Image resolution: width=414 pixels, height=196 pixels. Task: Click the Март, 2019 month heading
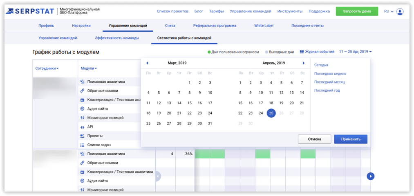point(177,63)
